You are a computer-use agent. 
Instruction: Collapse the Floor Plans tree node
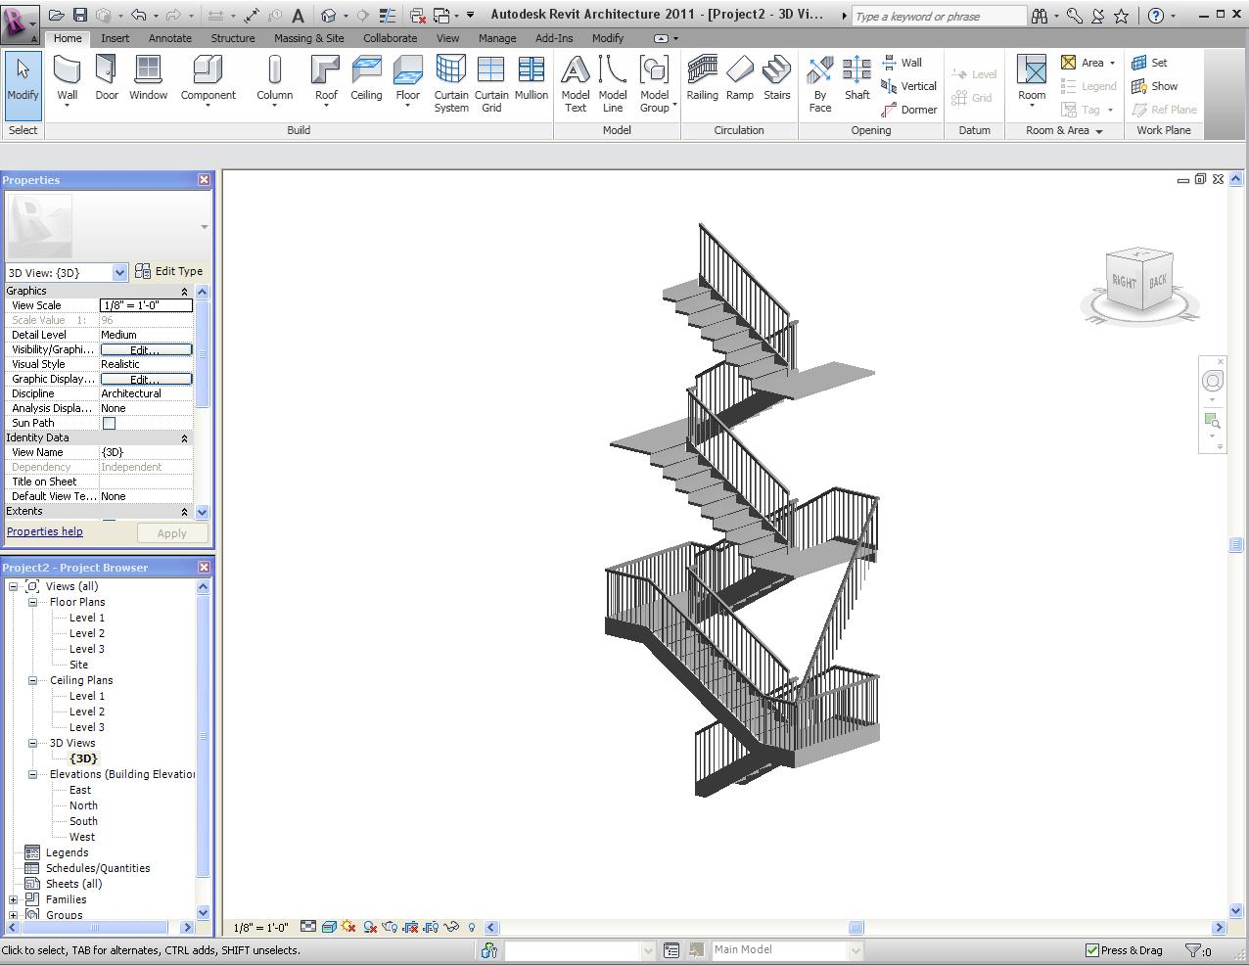pos(32,602)
